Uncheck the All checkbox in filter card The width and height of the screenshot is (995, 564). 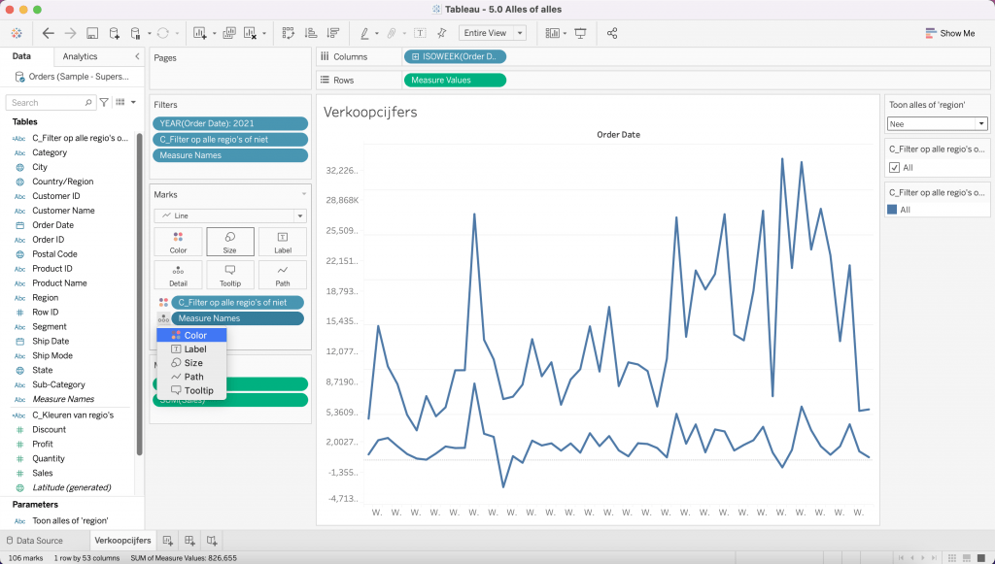pos(895,168)
